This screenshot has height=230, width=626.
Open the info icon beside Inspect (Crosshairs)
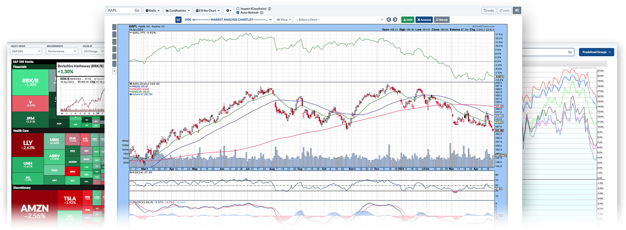(269, 9)
